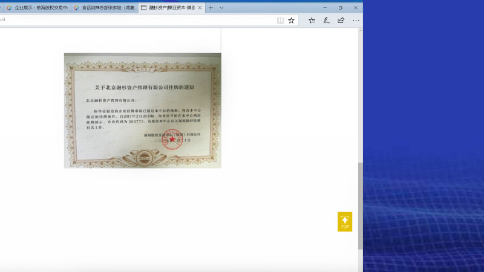
Task: Click the 融杉资产 listing notice certificate image
Action: (x=142, y=110)
